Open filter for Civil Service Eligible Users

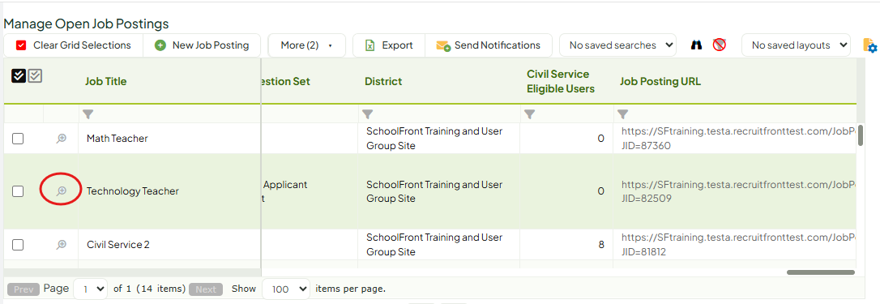coord(529,114)
